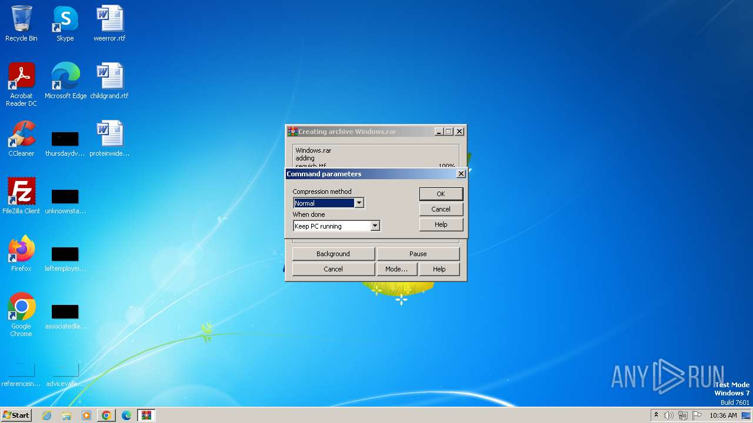Image resolution: width=753 pixels, height=423 pixels.
Task: Expand the When done dropdown arrow
Action: 375,226
